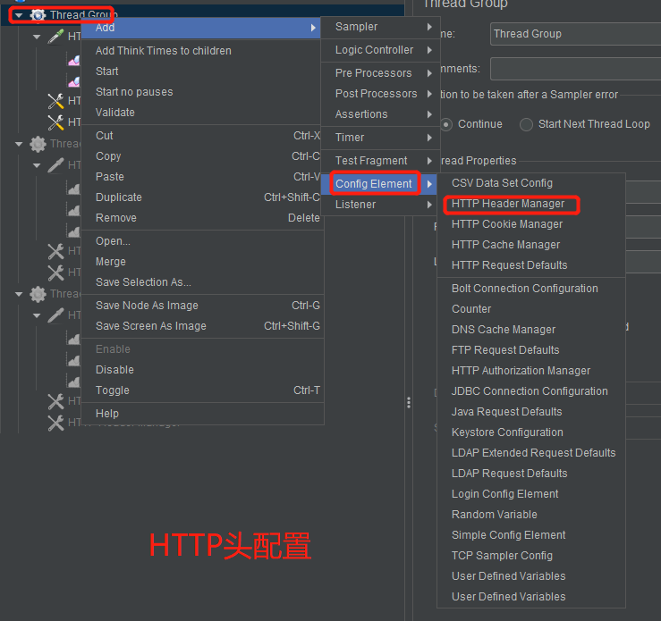Click the Name field containing Thread Group

(572, 34)
